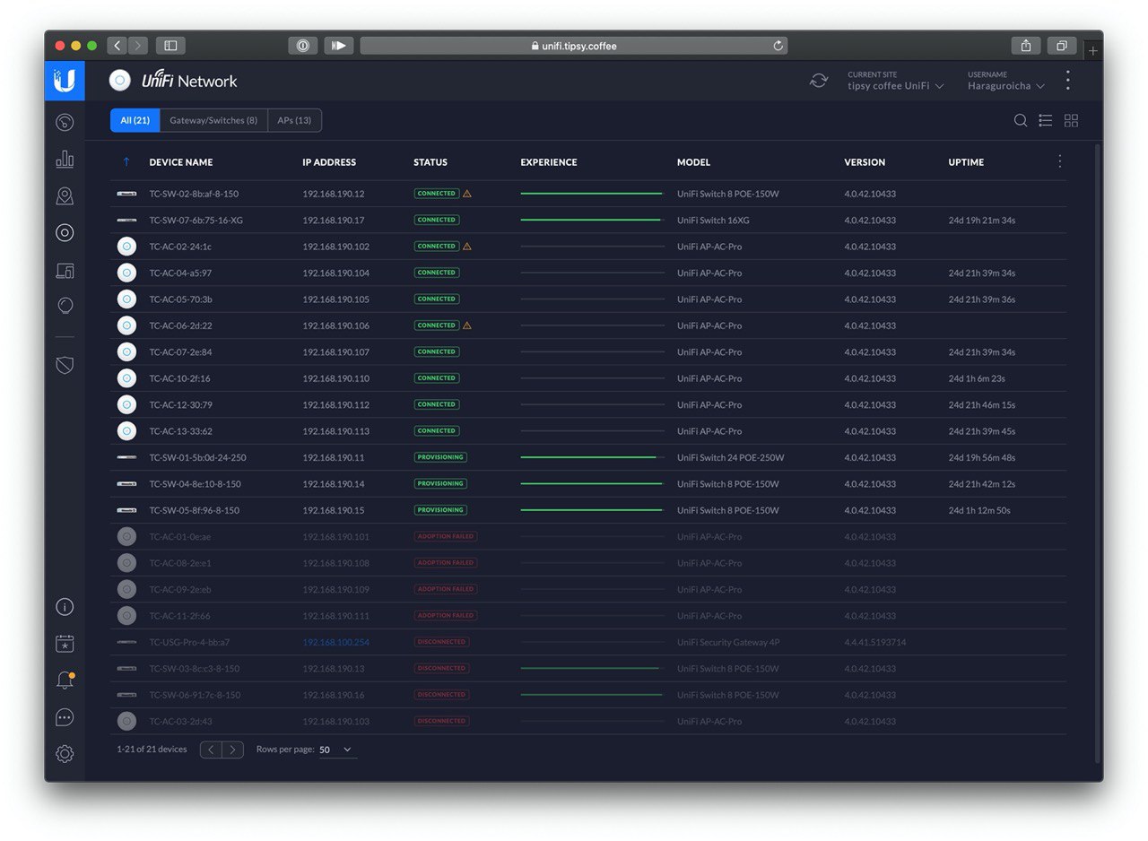This screenshot has width=1148, height=841.
Task: Sort by Version column
Action: point(865,162)
